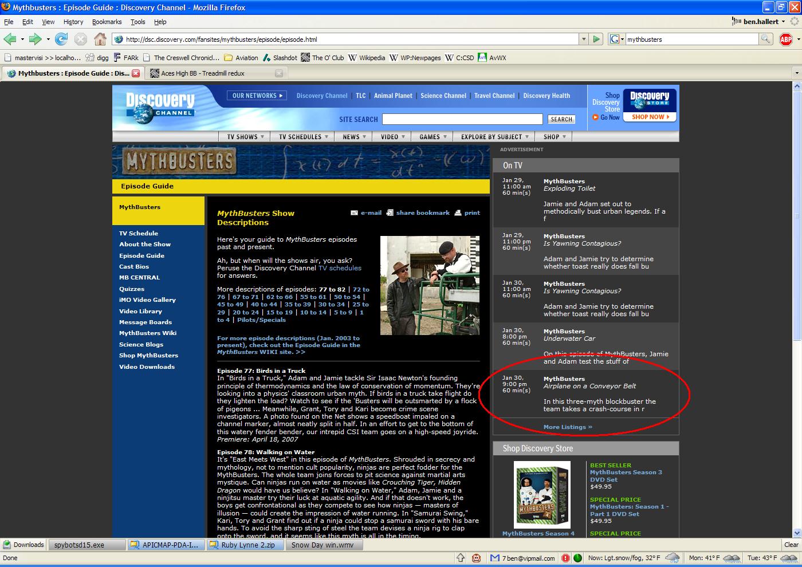
Task: Close the Mythbusters Episode Guide tab
Action: (136, 73)
